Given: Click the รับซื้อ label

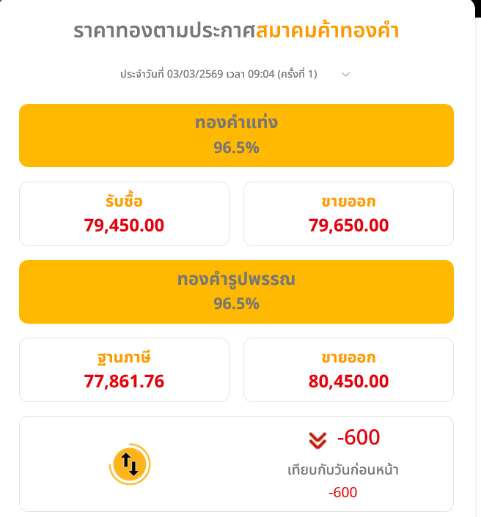Looking at the screenshot, I should click(x=124, y=201).
